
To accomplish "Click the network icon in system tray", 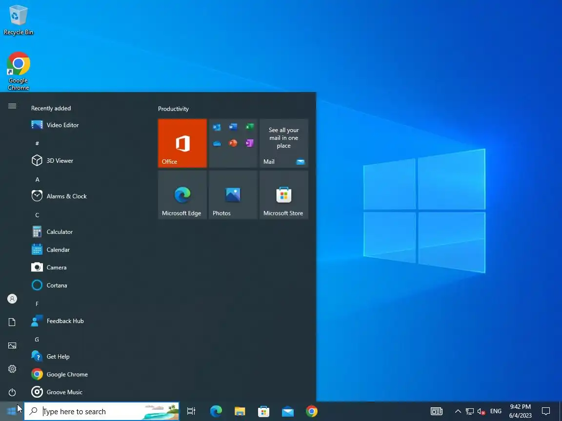I will pos(469,411).
